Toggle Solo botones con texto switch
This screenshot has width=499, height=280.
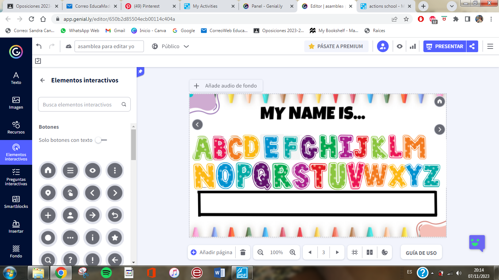(x=101, y=140)
